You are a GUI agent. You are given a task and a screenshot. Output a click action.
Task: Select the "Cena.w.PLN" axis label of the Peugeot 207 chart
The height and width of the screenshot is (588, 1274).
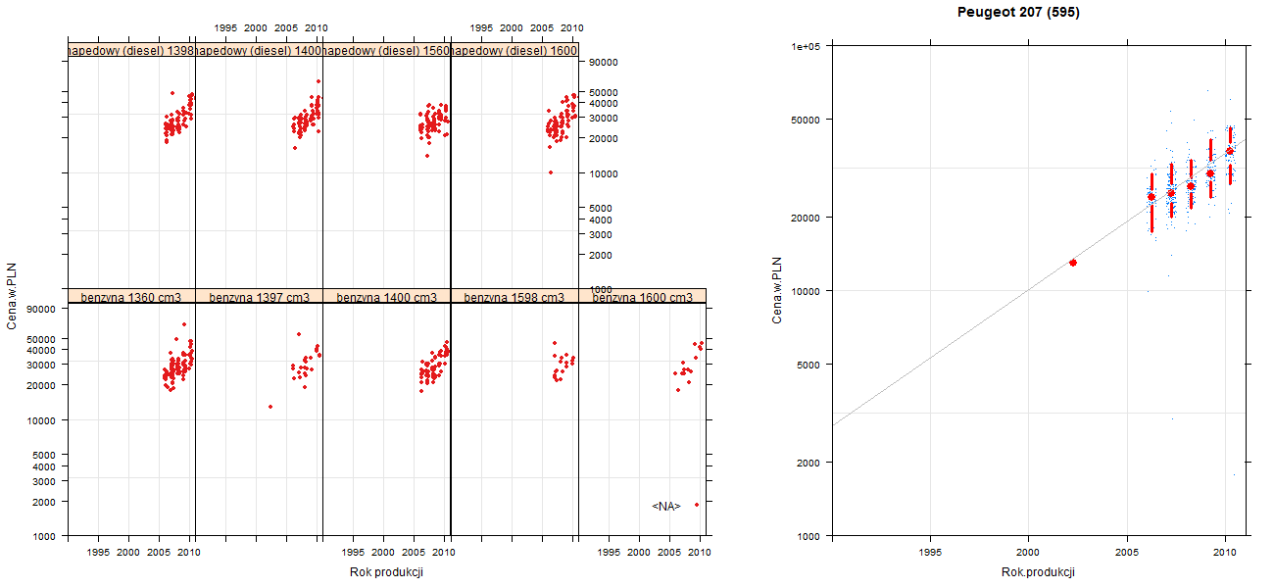coord(777,290)
